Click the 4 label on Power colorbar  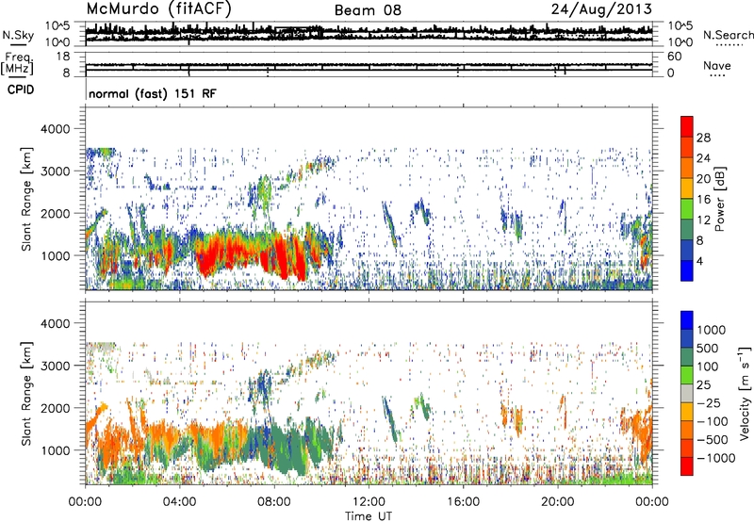(x=699, y=261)
